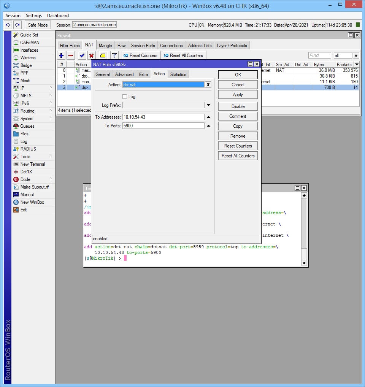Click yellow comment icon in Firewall toolbar

(x=103, y=56)
